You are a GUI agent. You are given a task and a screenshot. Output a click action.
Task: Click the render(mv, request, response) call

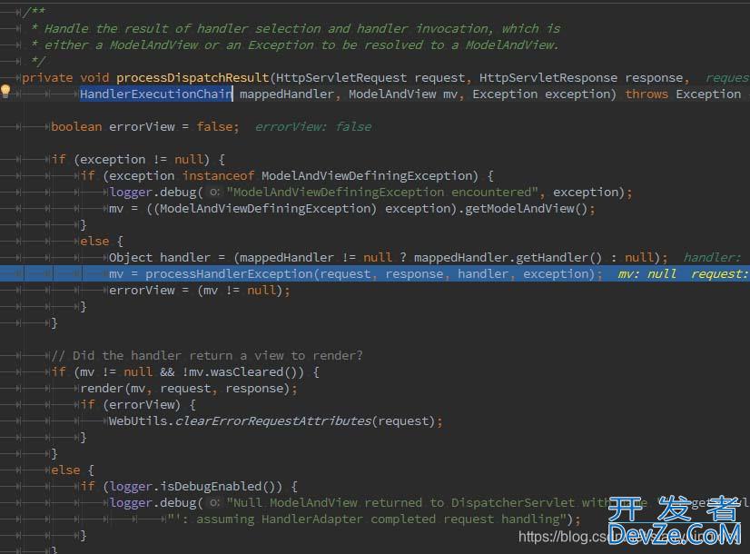click(189, 389)
